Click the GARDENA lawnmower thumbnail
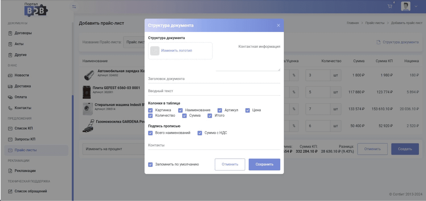Screen dimensions: 426x201 [x=88, y=126]
